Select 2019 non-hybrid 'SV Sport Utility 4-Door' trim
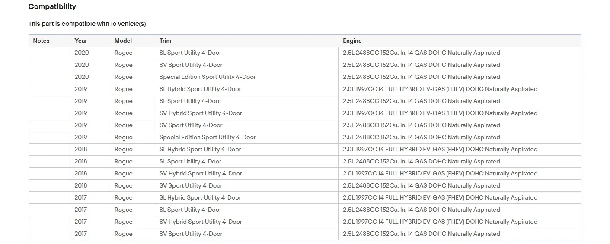The image size is (610, 244). pyautogui.click(x=191, y=125)
